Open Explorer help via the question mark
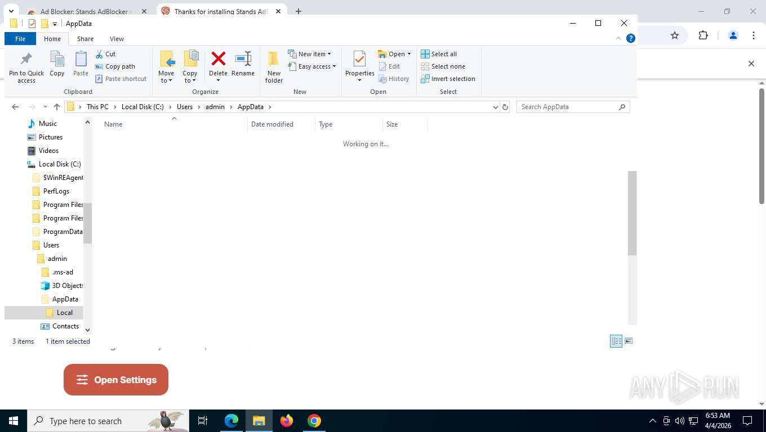 [631, 39]
